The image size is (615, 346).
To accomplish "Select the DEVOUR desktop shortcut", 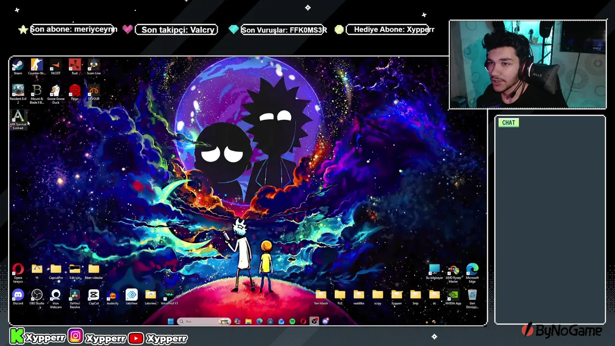I will point(94,92).
